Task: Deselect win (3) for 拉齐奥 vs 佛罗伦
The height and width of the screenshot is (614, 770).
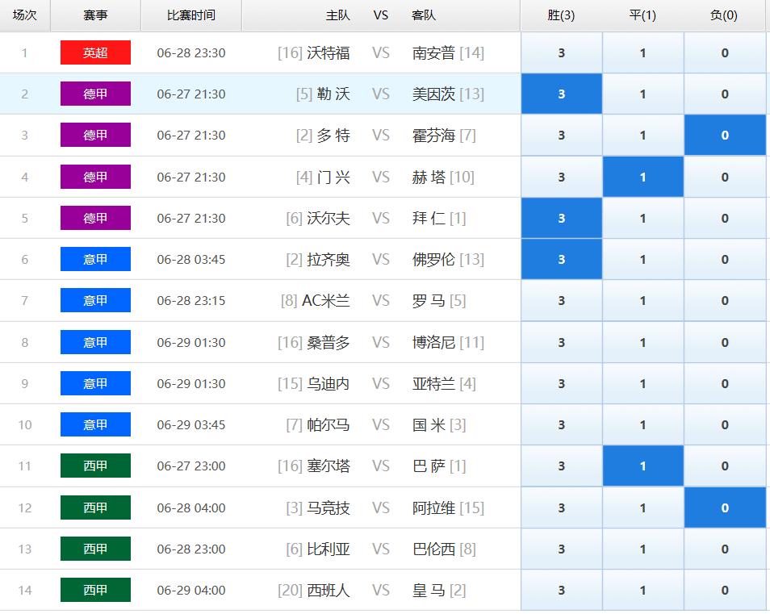Action: click(561, 259)
